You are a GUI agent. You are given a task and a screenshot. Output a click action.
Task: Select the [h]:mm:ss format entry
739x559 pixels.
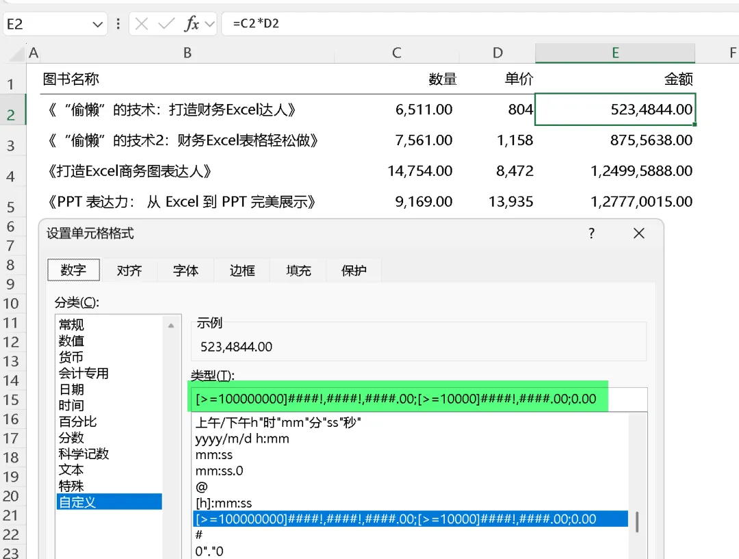pyautogui.click(x=411, y=503)
